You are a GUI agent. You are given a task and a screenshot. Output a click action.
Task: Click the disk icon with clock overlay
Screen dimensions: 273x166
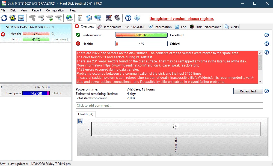(41, 18)
